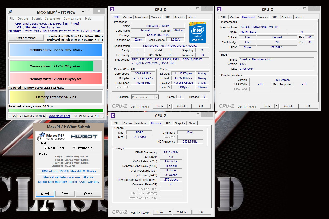
Task: Click the Command Rate 2T value
Action: (171, 184)
